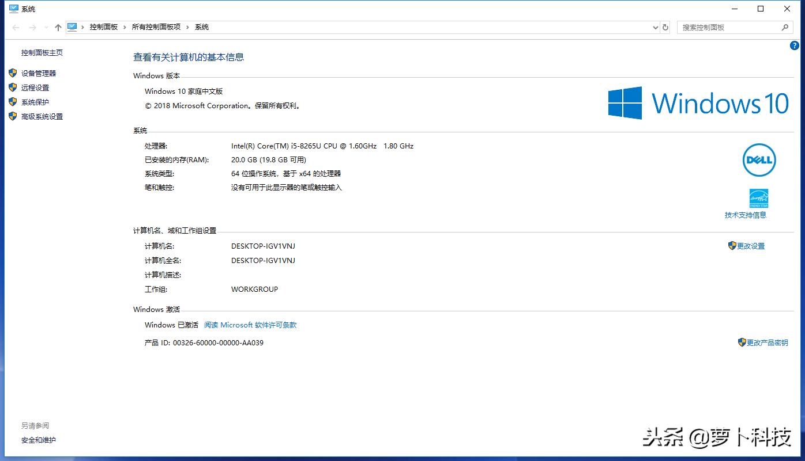Open help via the question mark icon
Viewport: 805px width, 461px height.
click(795, 45)
